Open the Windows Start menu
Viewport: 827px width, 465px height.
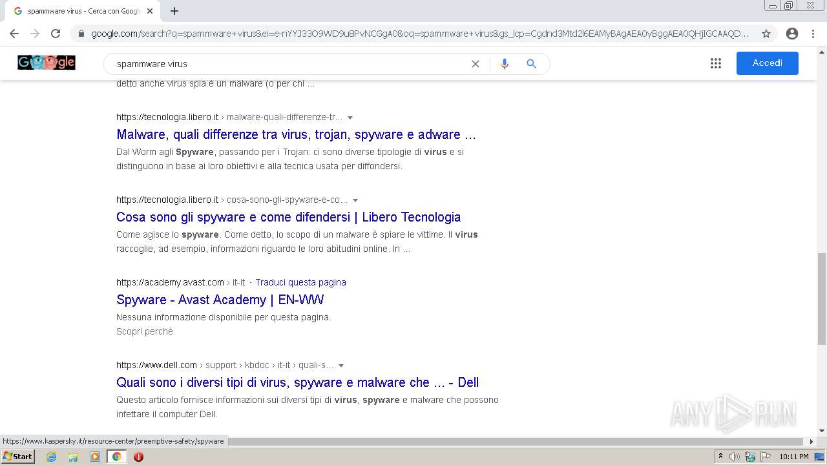coord(17,457)
